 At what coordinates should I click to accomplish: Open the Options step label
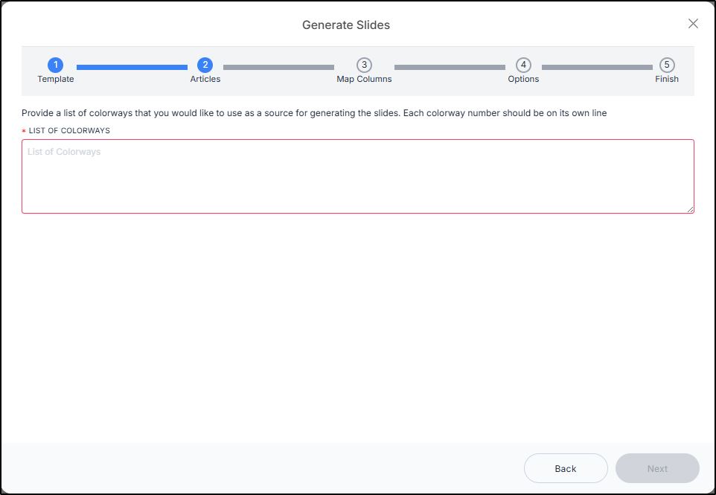click(x=523, y=79)
